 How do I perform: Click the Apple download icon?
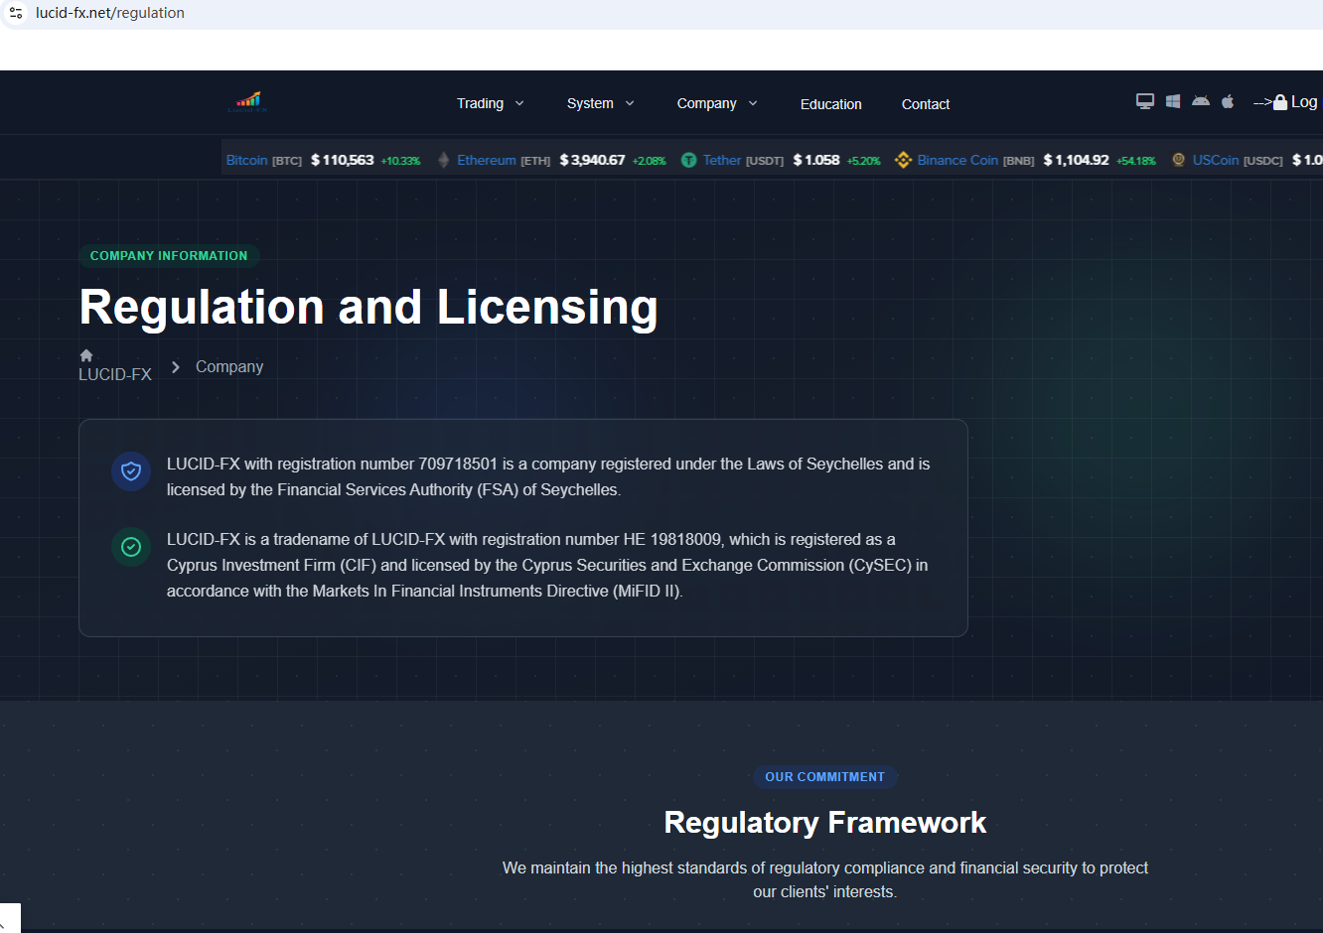pos(1228,101)
